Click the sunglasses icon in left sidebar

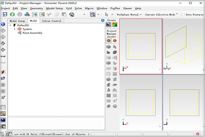(3, 56)
